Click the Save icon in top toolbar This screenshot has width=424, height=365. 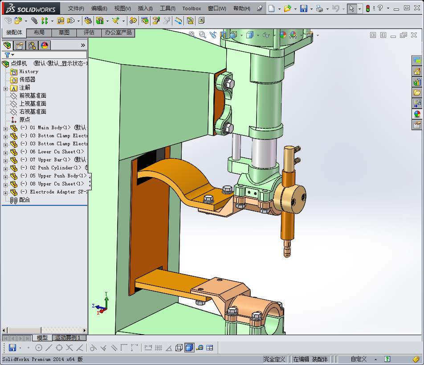point(304,8)
